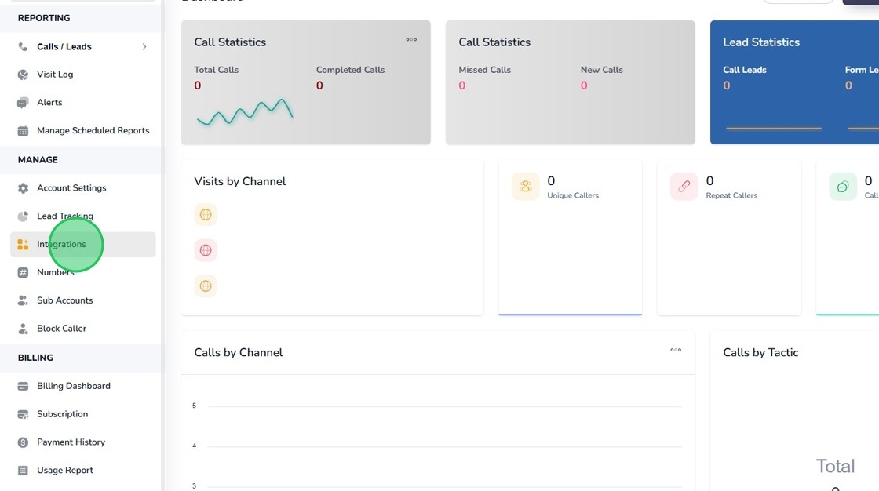Image resolution: width=879 pixels, height=491 pixels.
Task: Click the Repeat Callers link icon
Action: [684, 187]
